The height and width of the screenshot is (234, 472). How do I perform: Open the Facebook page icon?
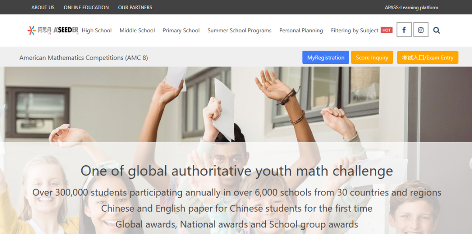coord(404,30)
